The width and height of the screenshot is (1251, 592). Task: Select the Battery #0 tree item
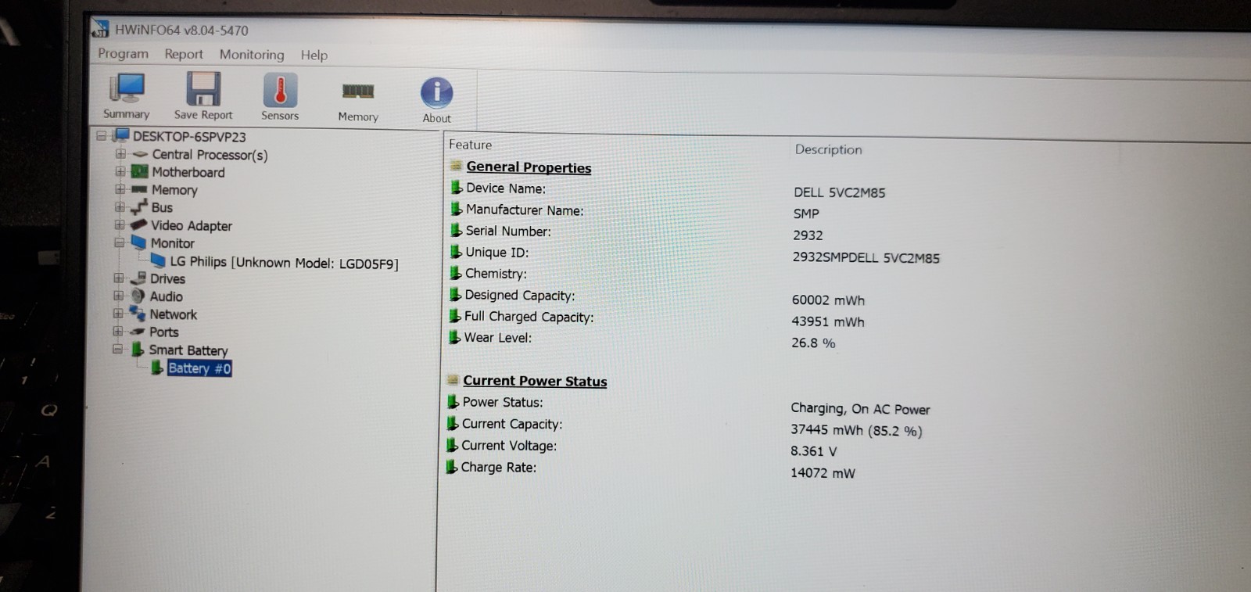(x=199, y=368)
